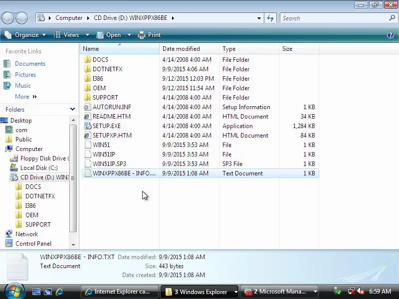Expand the Views dropdown arrow

point(87,35)
